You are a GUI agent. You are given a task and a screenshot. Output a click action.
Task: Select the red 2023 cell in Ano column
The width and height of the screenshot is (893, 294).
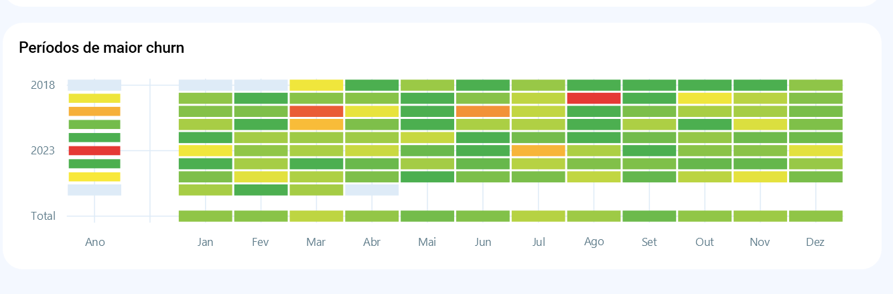[x=94, y=150]
